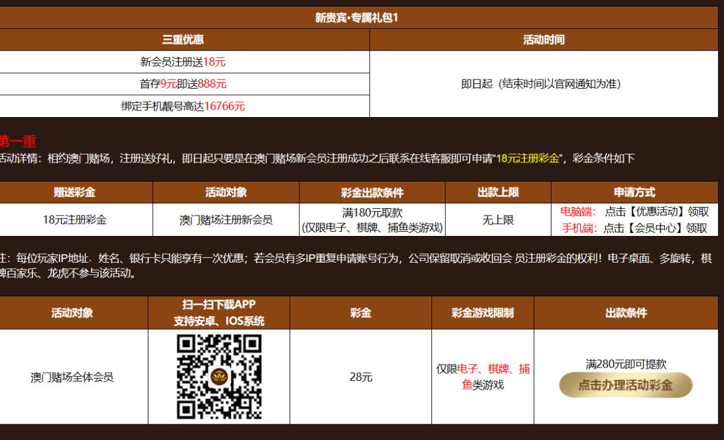Click the 彩金出款条件 table header
The width and height of the screenshot is (724, 440).
[x=372, y=193]
